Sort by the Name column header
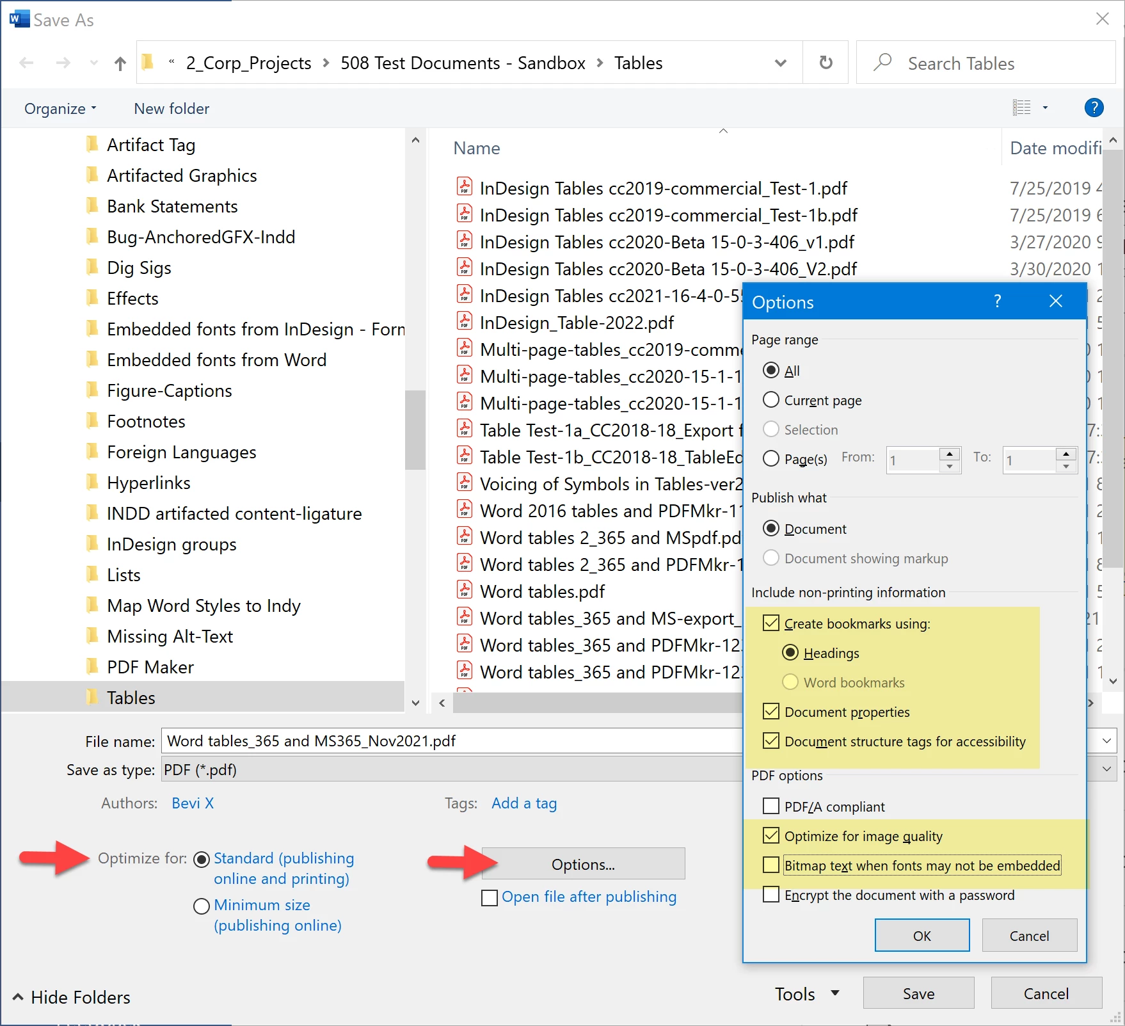 (x=477, y=148)
